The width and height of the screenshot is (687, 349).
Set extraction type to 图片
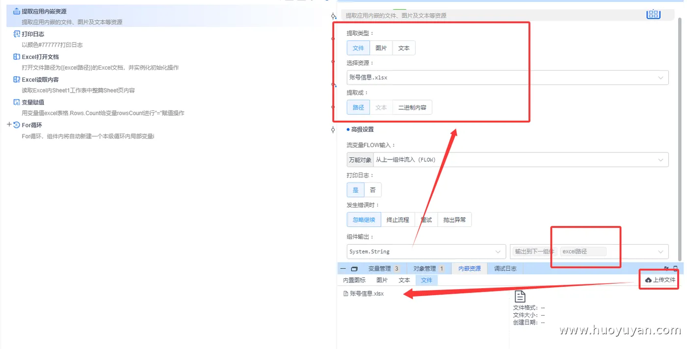(x=381, y=48)
